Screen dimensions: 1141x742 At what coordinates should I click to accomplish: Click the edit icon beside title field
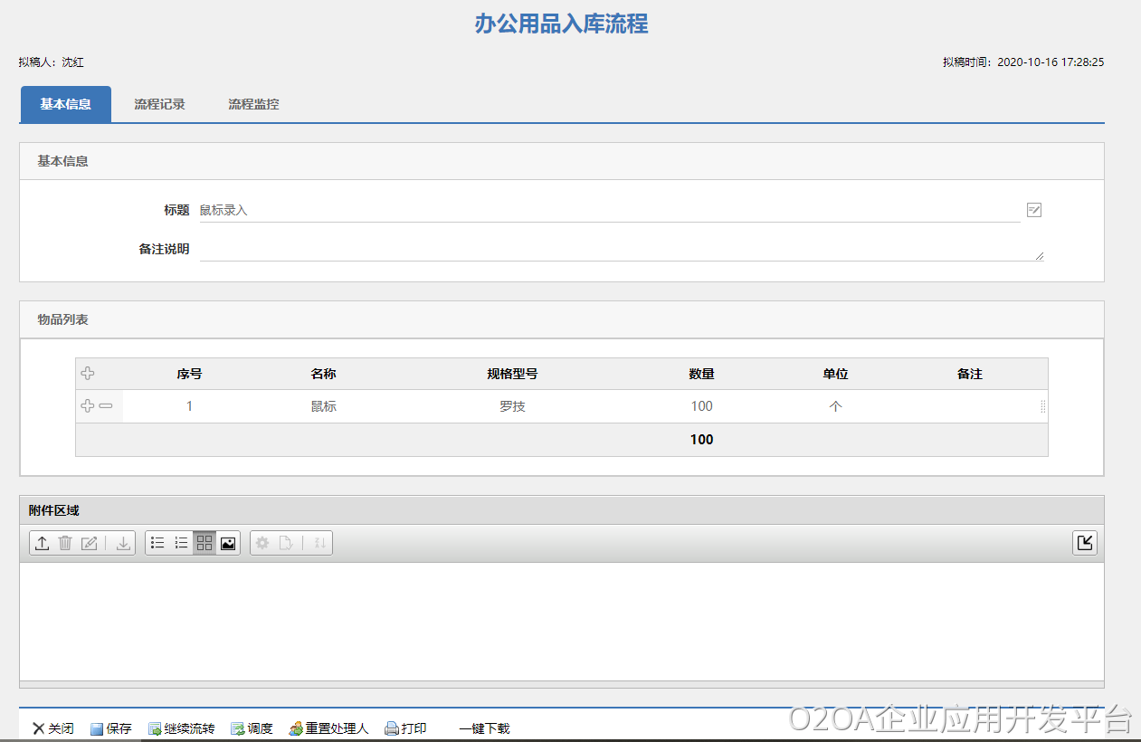pyautogui.click(x=1034, y=210)
